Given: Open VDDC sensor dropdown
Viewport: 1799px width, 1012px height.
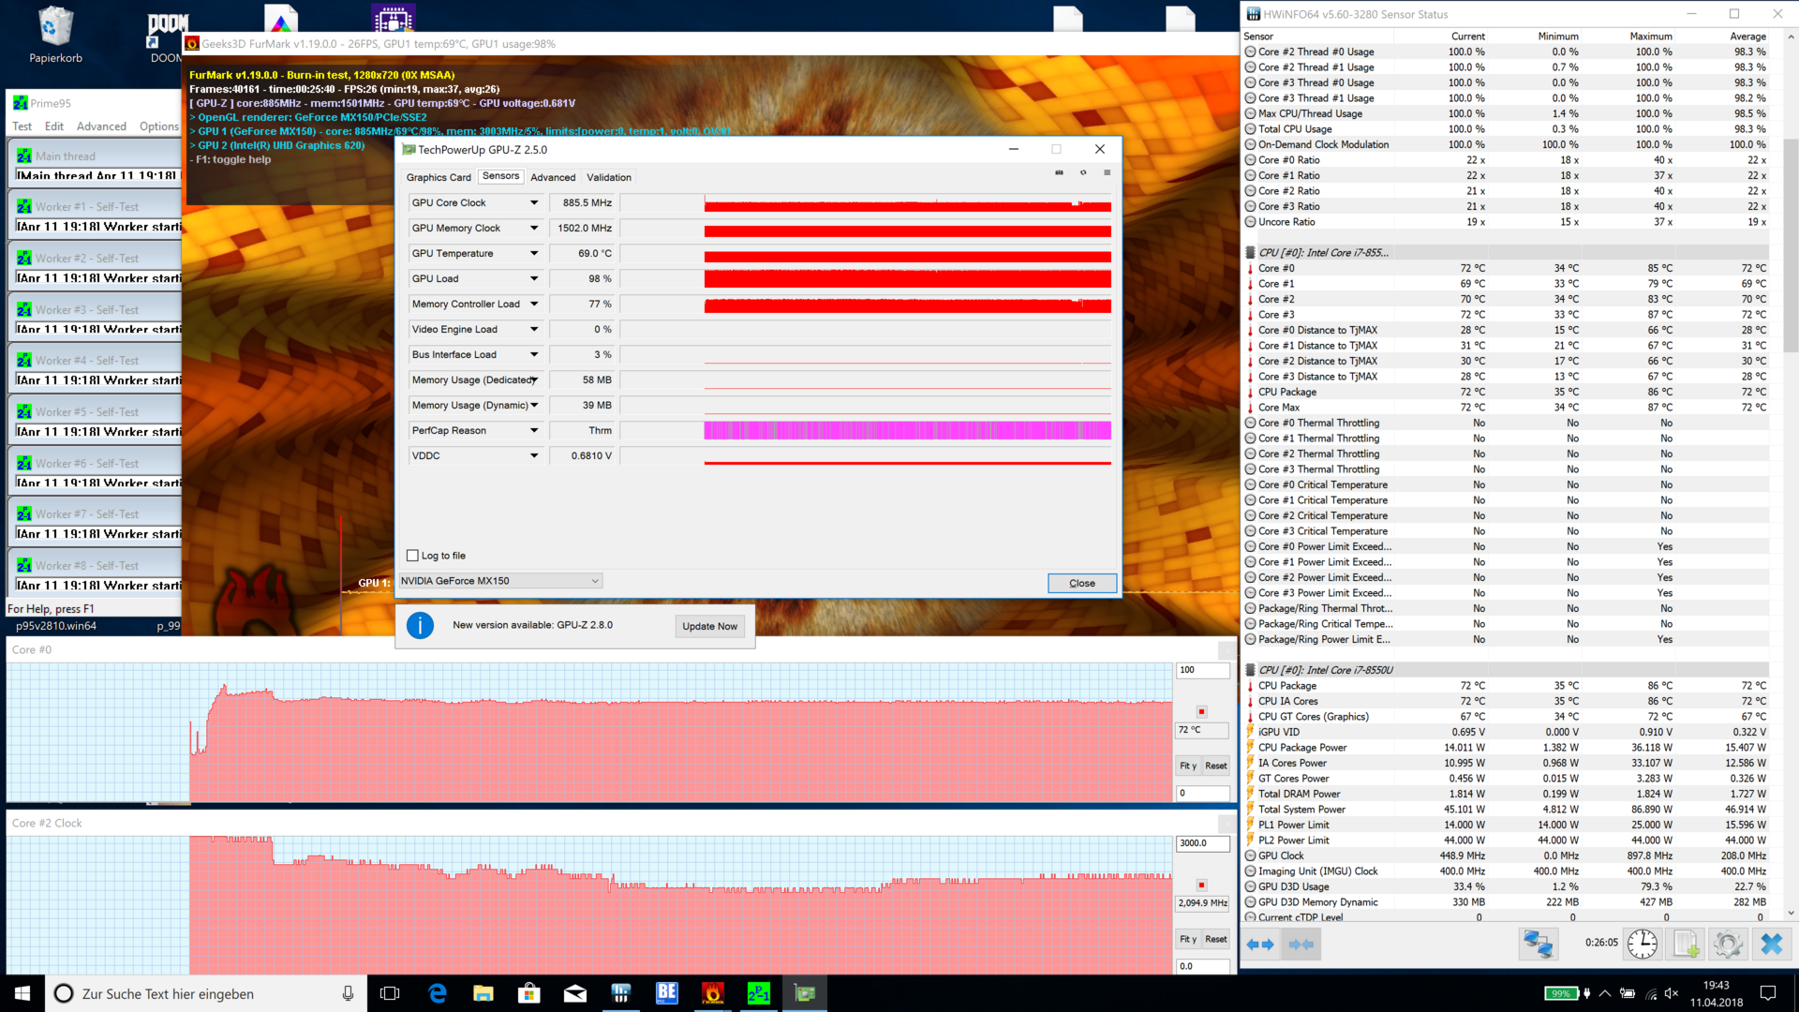Looking at the screenshot, I should point(534,455).
